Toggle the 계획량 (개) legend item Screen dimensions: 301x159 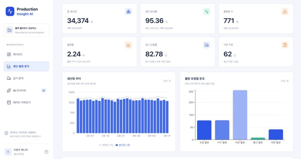click(x=106, y=145)
